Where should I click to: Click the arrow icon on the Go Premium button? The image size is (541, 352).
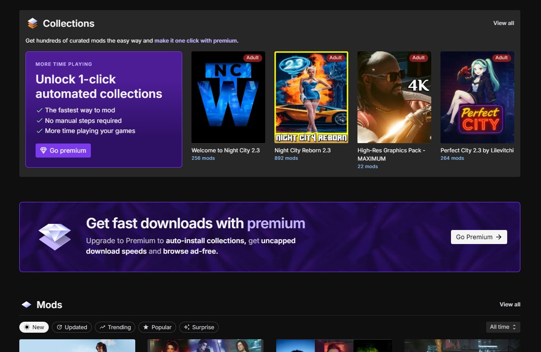(x=498, y=237)
